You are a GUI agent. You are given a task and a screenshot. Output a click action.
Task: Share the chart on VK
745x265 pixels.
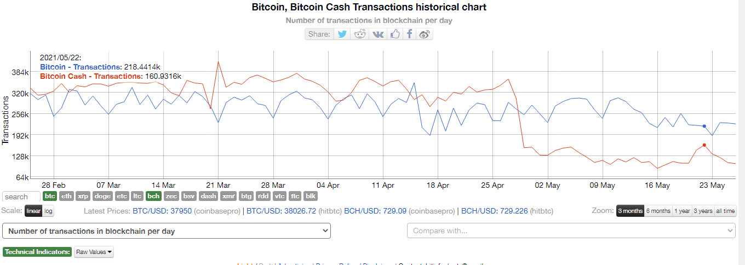click(378, 34)
